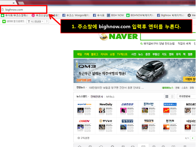Click the bighnow.com address bar
The height and width of the screenshot is (147, 196).
24,10
